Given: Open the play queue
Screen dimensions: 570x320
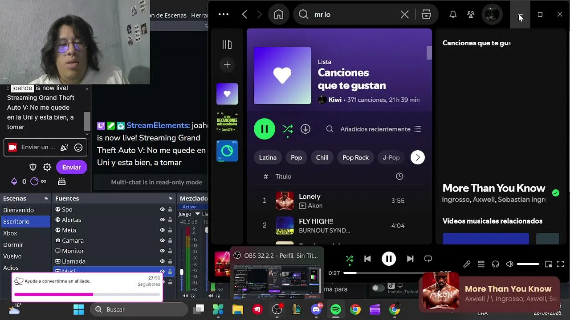Looking at the screenshot, I should tap(481, 264).
